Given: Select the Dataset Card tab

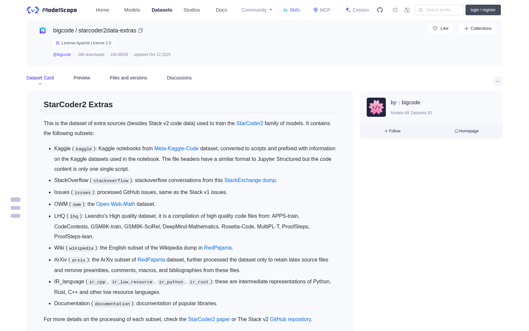Looking at the screenshot, I should point(40,78).
